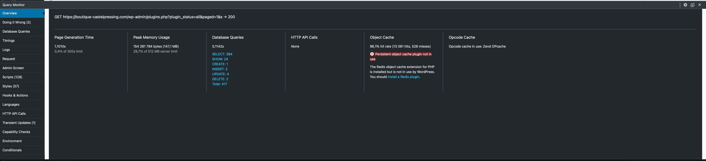Viewport: 706px width, 161px height.
Task: Click the 1,1010s generation time value
Action: 60,46
